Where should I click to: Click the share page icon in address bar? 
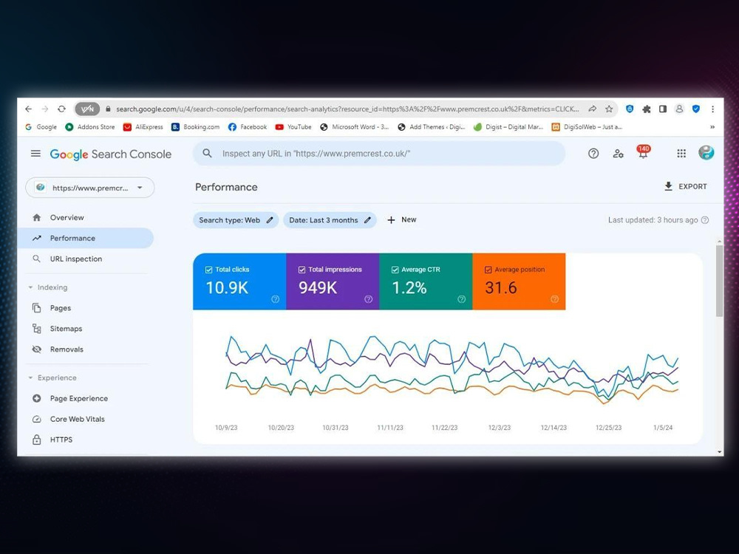(593, 109)
